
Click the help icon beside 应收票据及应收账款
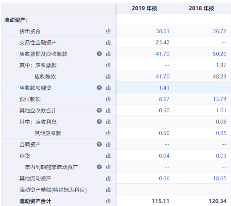pos(99,54)
